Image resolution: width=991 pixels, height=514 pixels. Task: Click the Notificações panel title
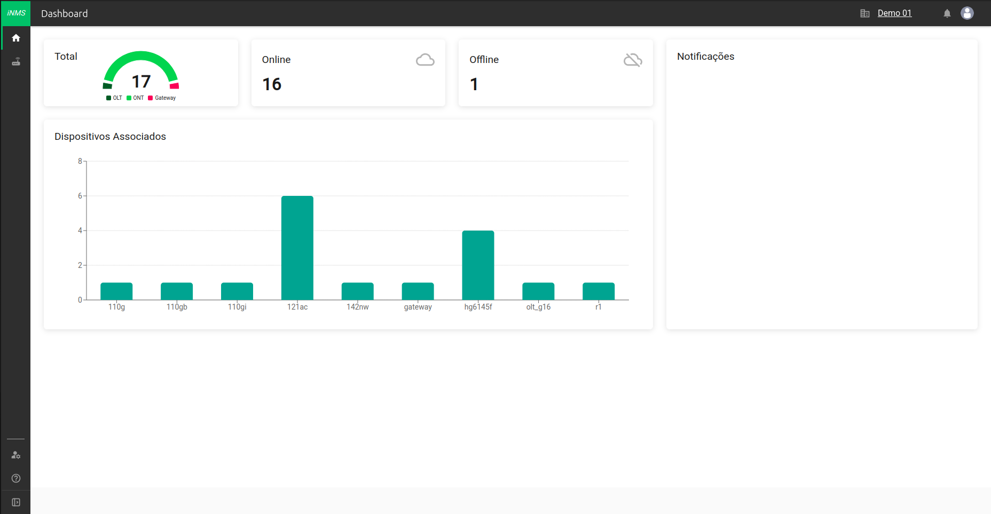pyautogui.click(x=705, y=57)
